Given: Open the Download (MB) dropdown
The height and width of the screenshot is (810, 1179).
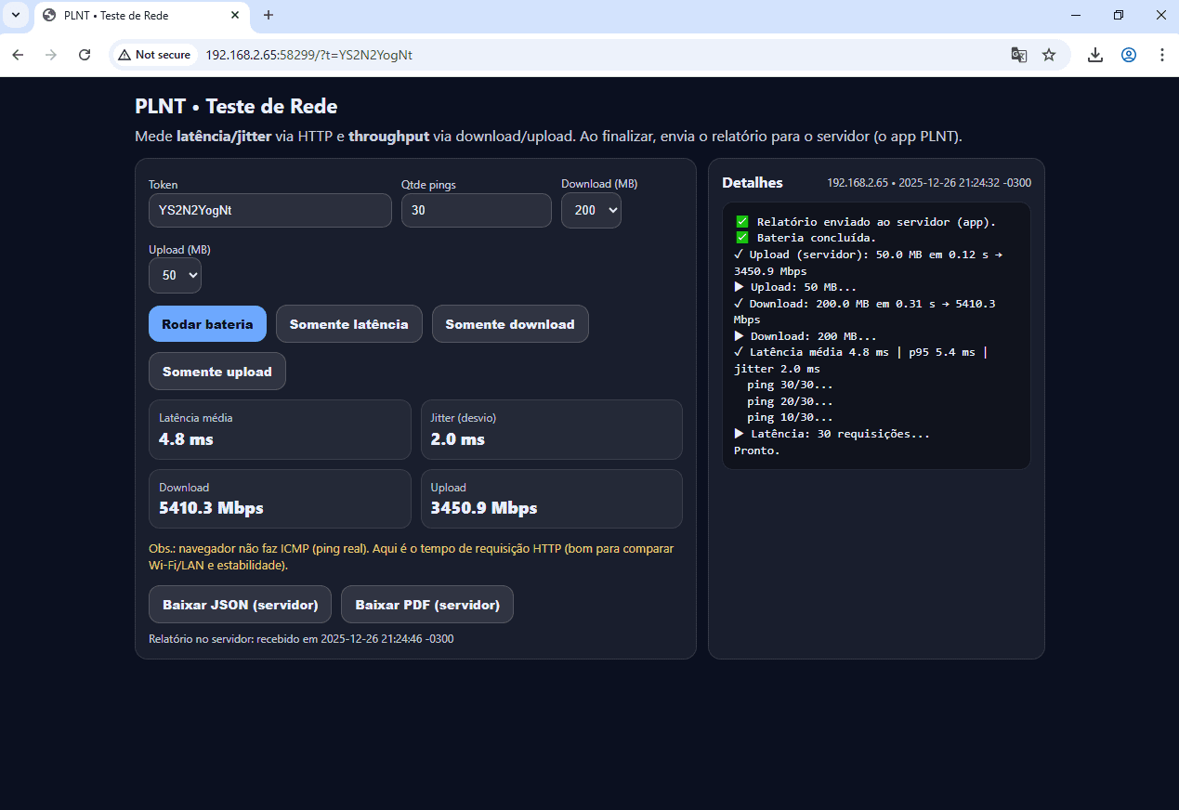Looking at the screenshot, I should point(591,210).
